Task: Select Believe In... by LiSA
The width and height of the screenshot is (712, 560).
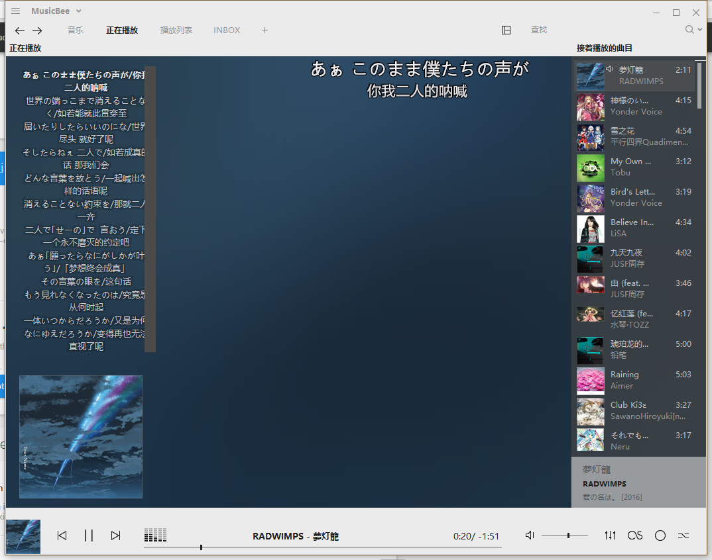Action: pyautogui.click(x=634, y=228)
